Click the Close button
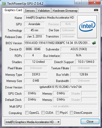This screenshot has width=102, height=128. pyautogui.click(x=90, y=122)
